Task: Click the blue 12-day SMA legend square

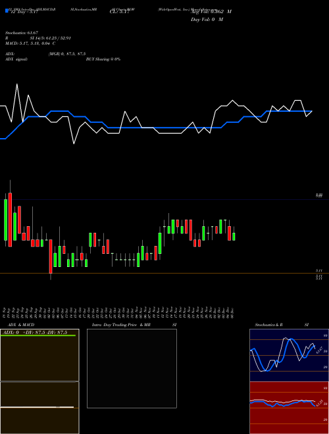Action: (7, 11)
